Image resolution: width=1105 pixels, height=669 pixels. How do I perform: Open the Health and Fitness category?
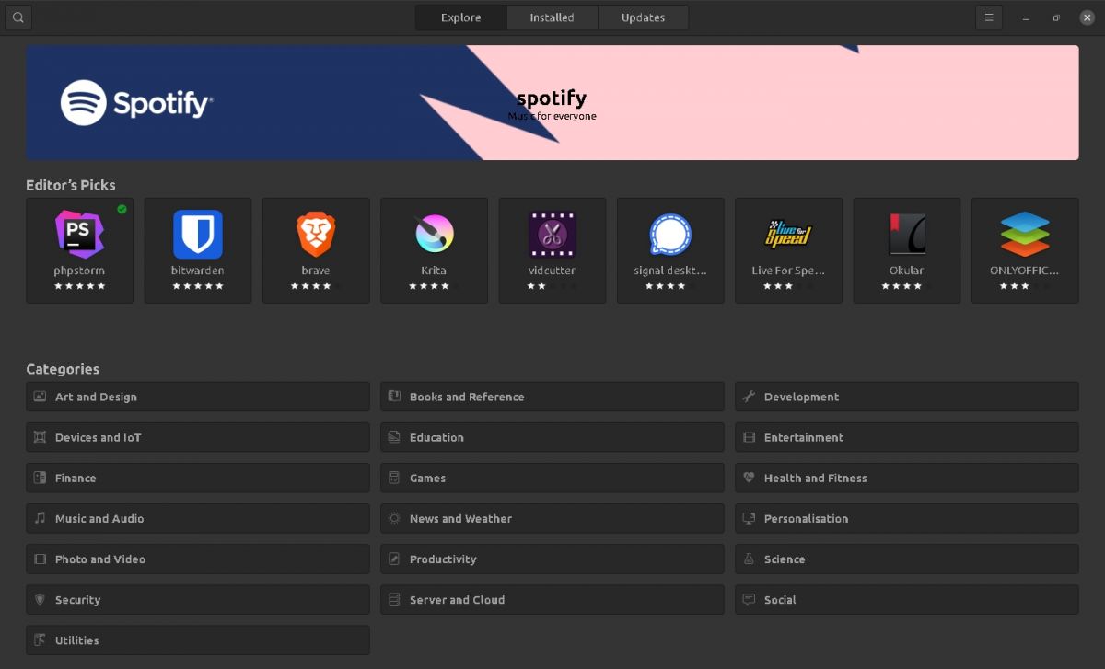(x=907, y=478)
